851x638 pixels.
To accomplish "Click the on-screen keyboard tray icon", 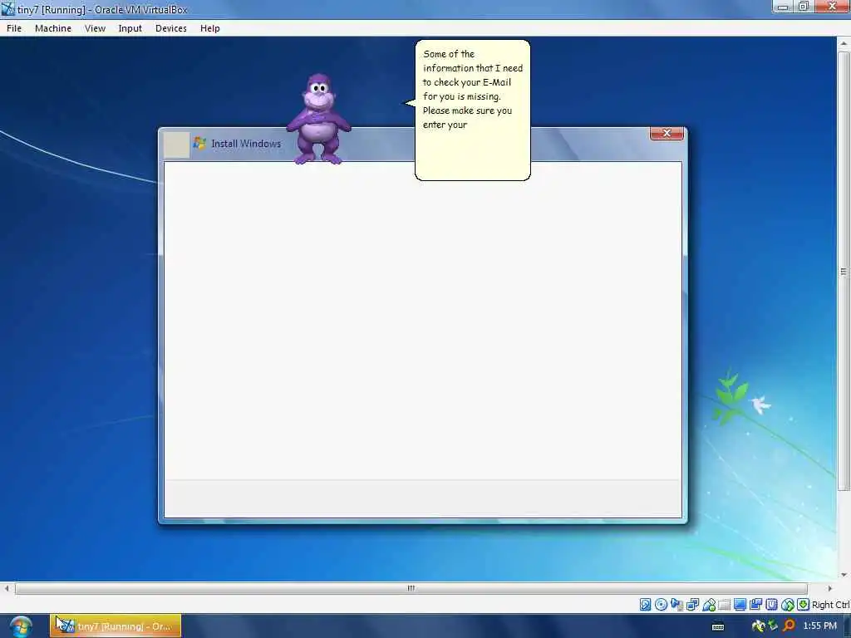I will coord(718,626).
